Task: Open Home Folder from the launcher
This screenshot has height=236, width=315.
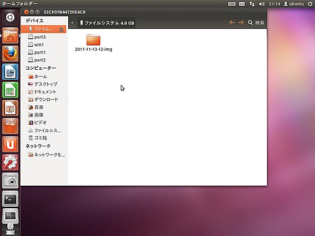Action: pyautogui.click(x=10, y=36)
